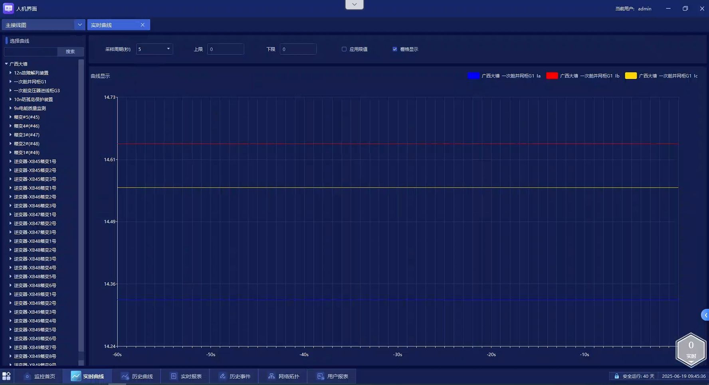Click the 监控首页 home icon
This screenshot has height=385, width=709.
point(27,376)
